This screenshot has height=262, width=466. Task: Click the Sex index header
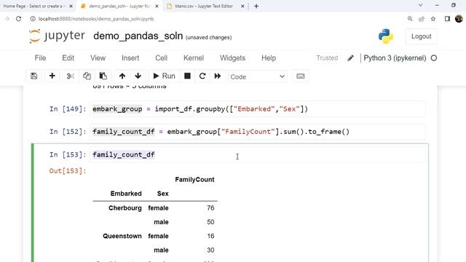[162, 194]
